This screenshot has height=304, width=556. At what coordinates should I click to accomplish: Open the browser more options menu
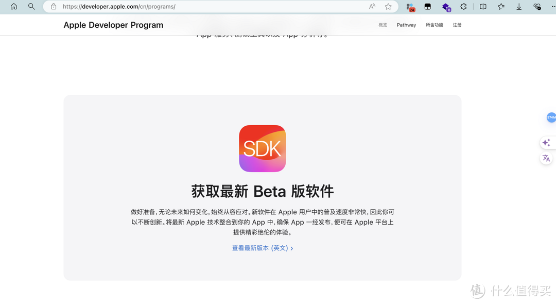[x=553, y=6]
